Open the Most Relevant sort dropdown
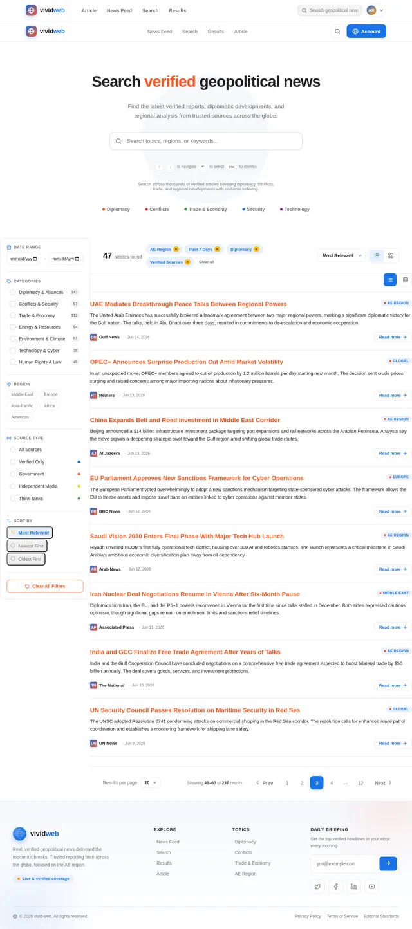This screenshot has width=412, height=929. point(341,255)
